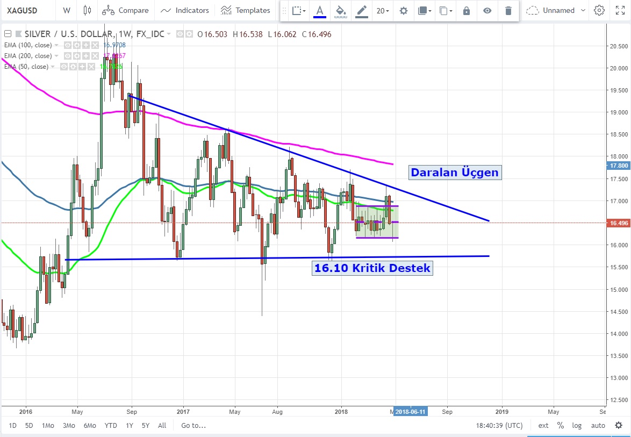Toggle the lock on selected drawing
The height and width of the screenshot is (437, 631).
coord(467,10)
